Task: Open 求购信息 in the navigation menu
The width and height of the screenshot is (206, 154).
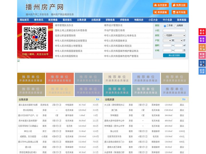Action: point(110,20)
